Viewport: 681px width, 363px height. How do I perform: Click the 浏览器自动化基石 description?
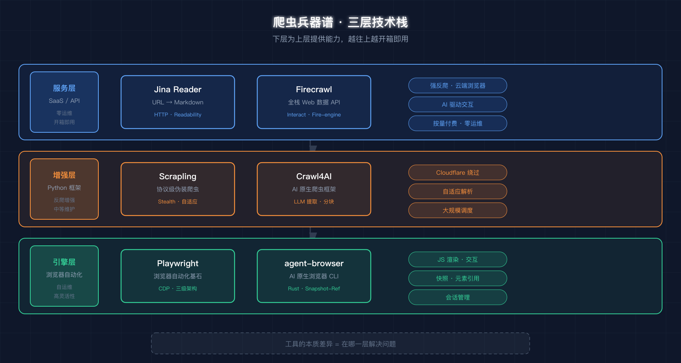(x=178, y=276)
